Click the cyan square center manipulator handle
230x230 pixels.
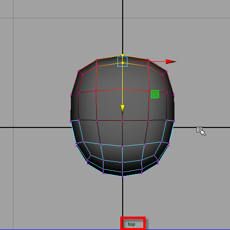pos(123,61)
